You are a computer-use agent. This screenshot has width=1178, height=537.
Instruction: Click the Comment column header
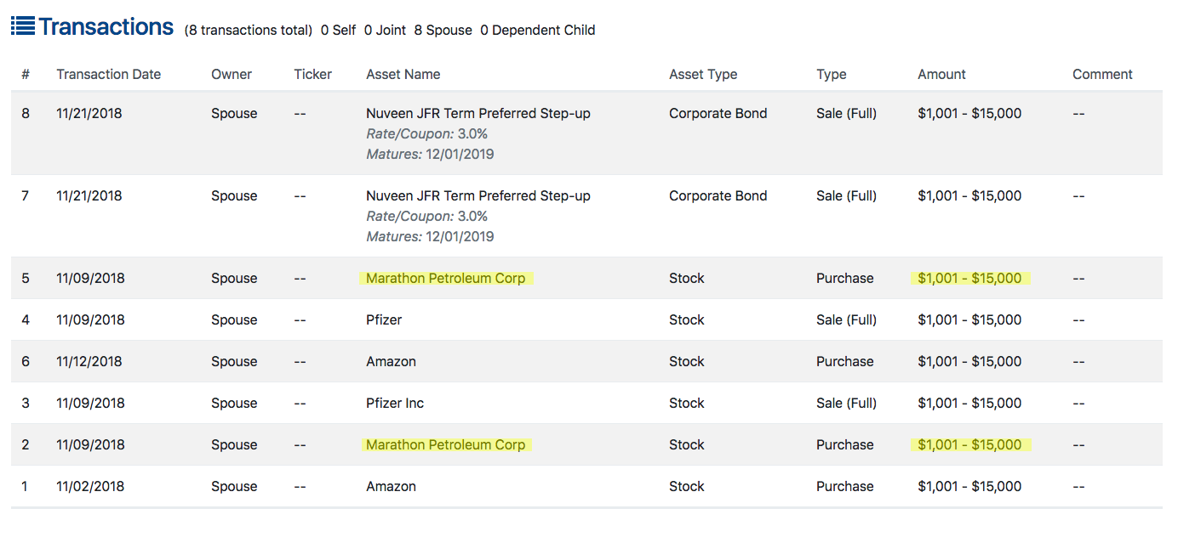coord(1102,74)
